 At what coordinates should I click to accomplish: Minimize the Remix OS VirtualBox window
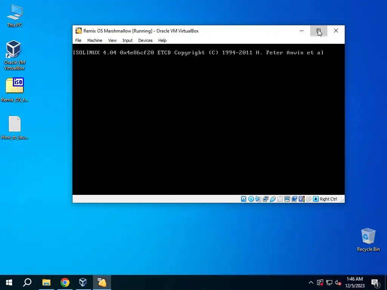point(302,31)
